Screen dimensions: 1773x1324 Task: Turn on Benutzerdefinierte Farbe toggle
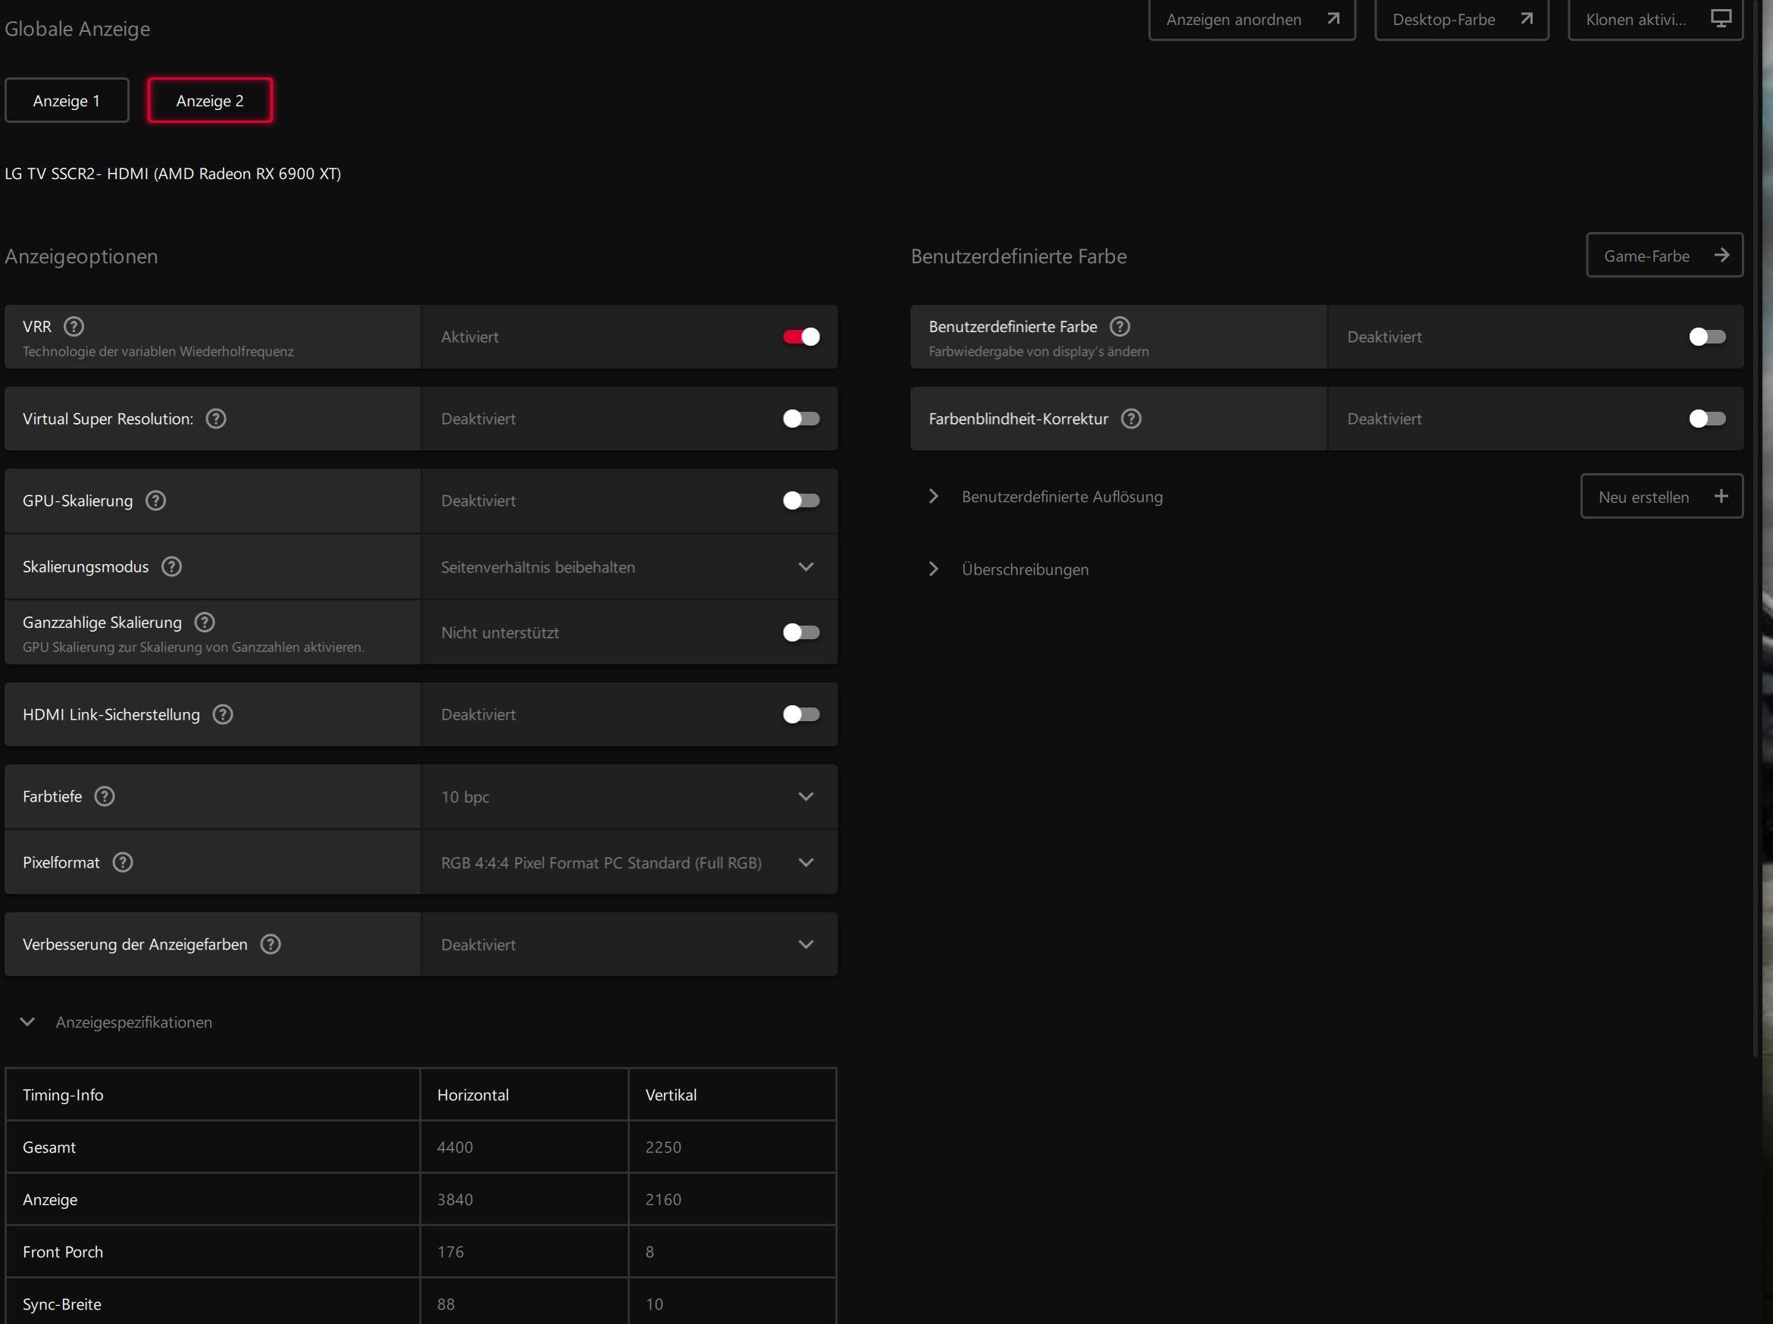point(1706,337)
